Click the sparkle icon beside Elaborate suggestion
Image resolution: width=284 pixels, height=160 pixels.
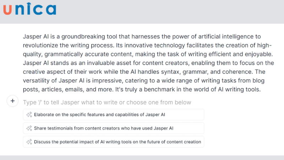(29, 114)
